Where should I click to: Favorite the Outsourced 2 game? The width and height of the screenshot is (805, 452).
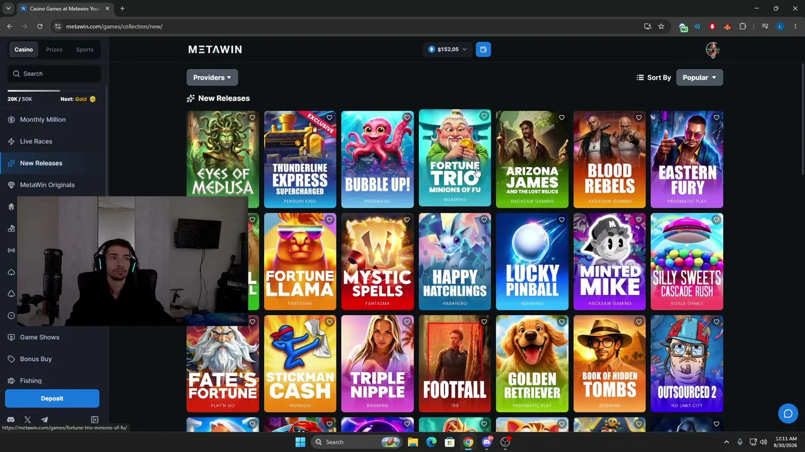(716, 322)
